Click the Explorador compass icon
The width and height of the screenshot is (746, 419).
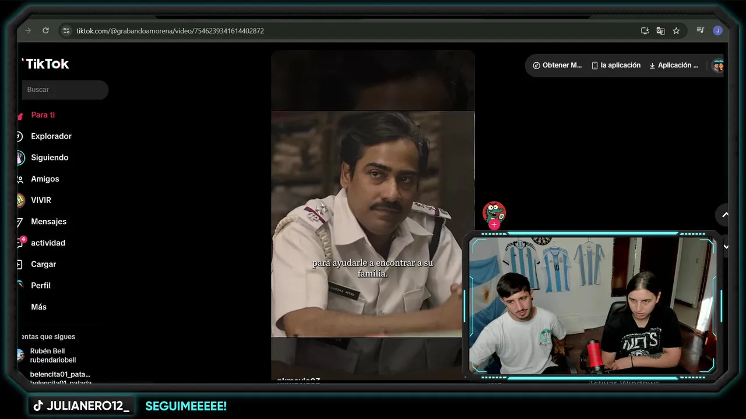click(20, 136)
